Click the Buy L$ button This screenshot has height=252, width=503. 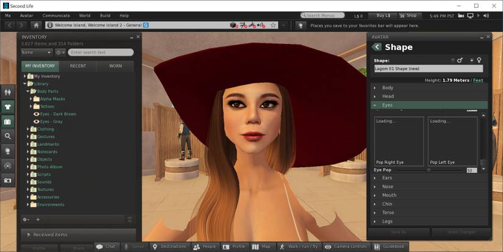click(x=384, y=15)
